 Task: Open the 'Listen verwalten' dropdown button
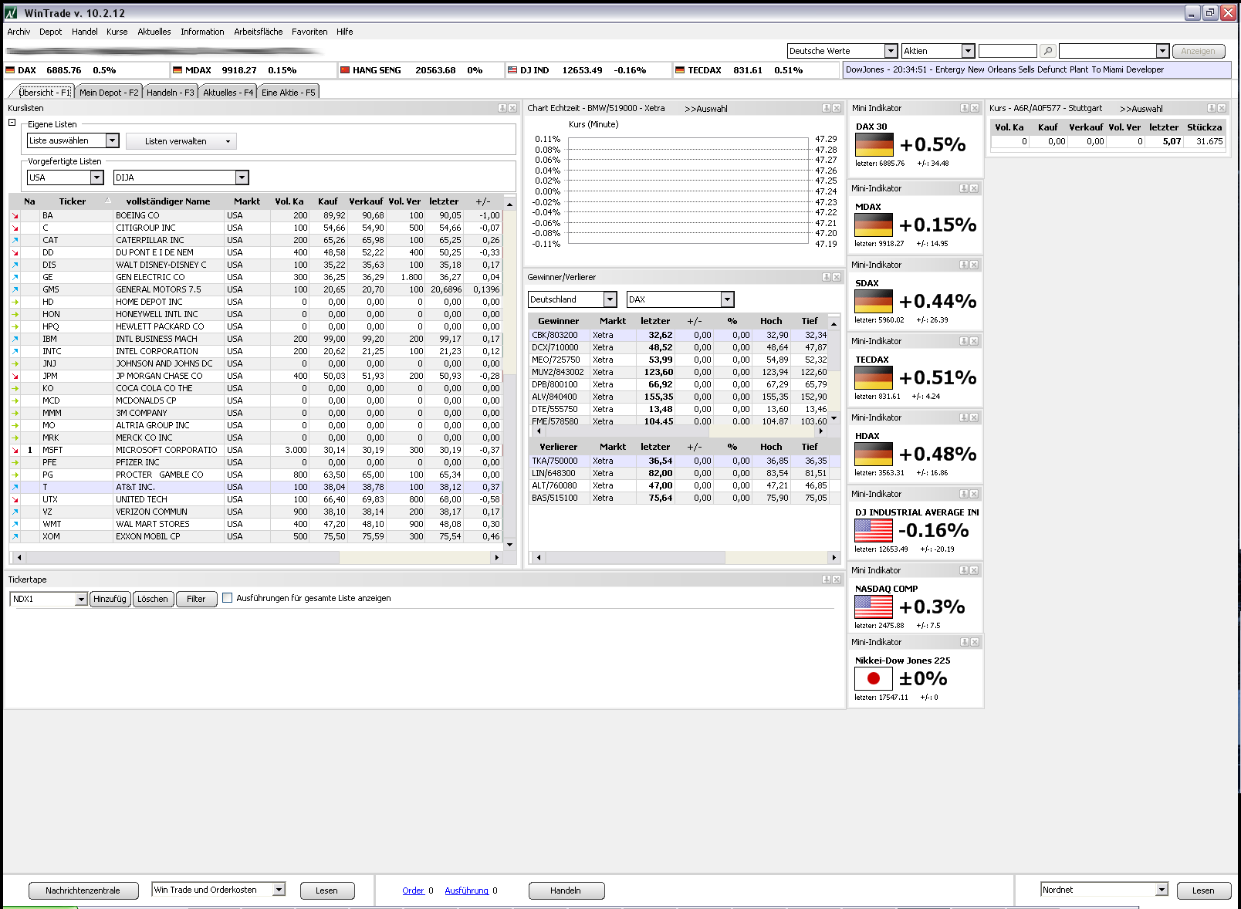(181, 141)
